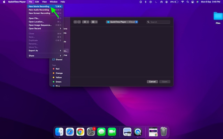Click date and time in menu bar
Viewport: 223px width, 139px height.
[210, 2]
